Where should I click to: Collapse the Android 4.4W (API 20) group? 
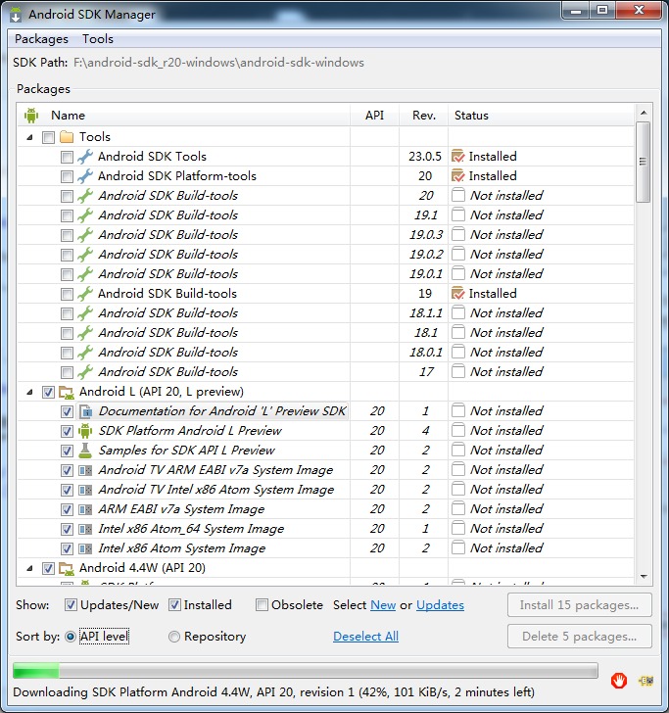pyautogui.click(x=29, y=568)
